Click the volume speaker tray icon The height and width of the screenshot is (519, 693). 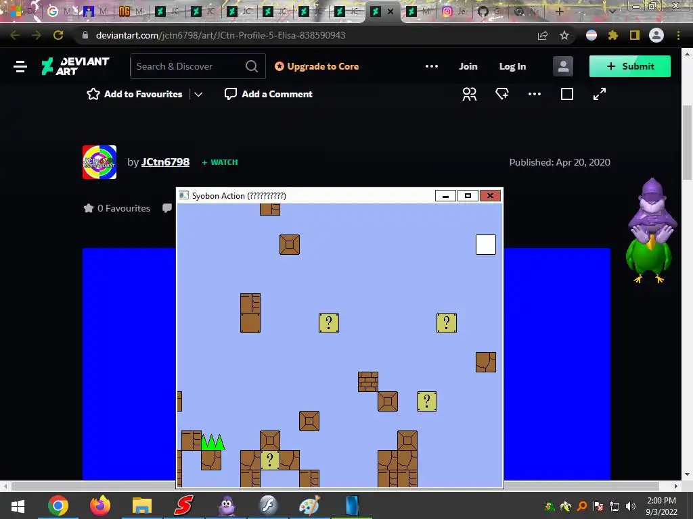(631, 506)
